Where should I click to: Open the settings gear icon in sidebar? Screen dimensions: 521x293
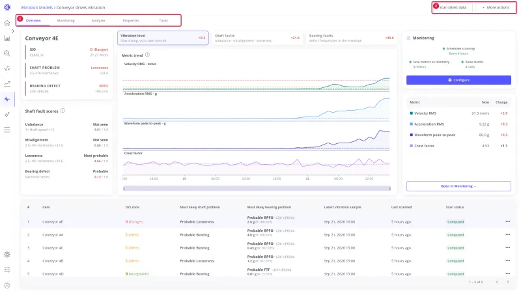click(x=7, y=255)
